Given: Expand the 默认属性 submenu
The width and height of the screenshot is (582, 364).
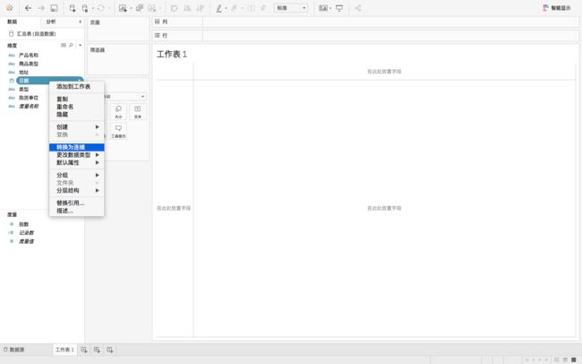Looking at the screenshot, I should point(77,162).
